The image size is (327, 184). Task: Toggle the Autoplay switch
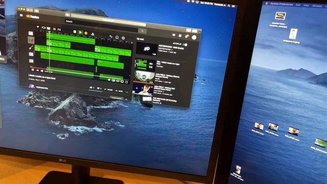pos(185,44)
